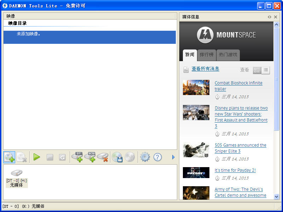Click the 映像 column header
Viewport: 283px width, 212px height.
(89, 16)
